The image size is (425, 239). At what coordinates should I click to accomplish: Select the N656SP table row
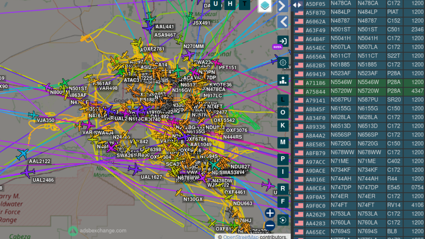tap(359, 135)
